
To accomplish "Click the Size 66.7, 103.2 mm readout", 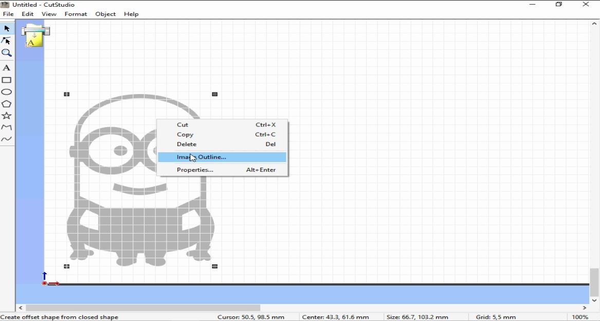I will click(417, 317).
